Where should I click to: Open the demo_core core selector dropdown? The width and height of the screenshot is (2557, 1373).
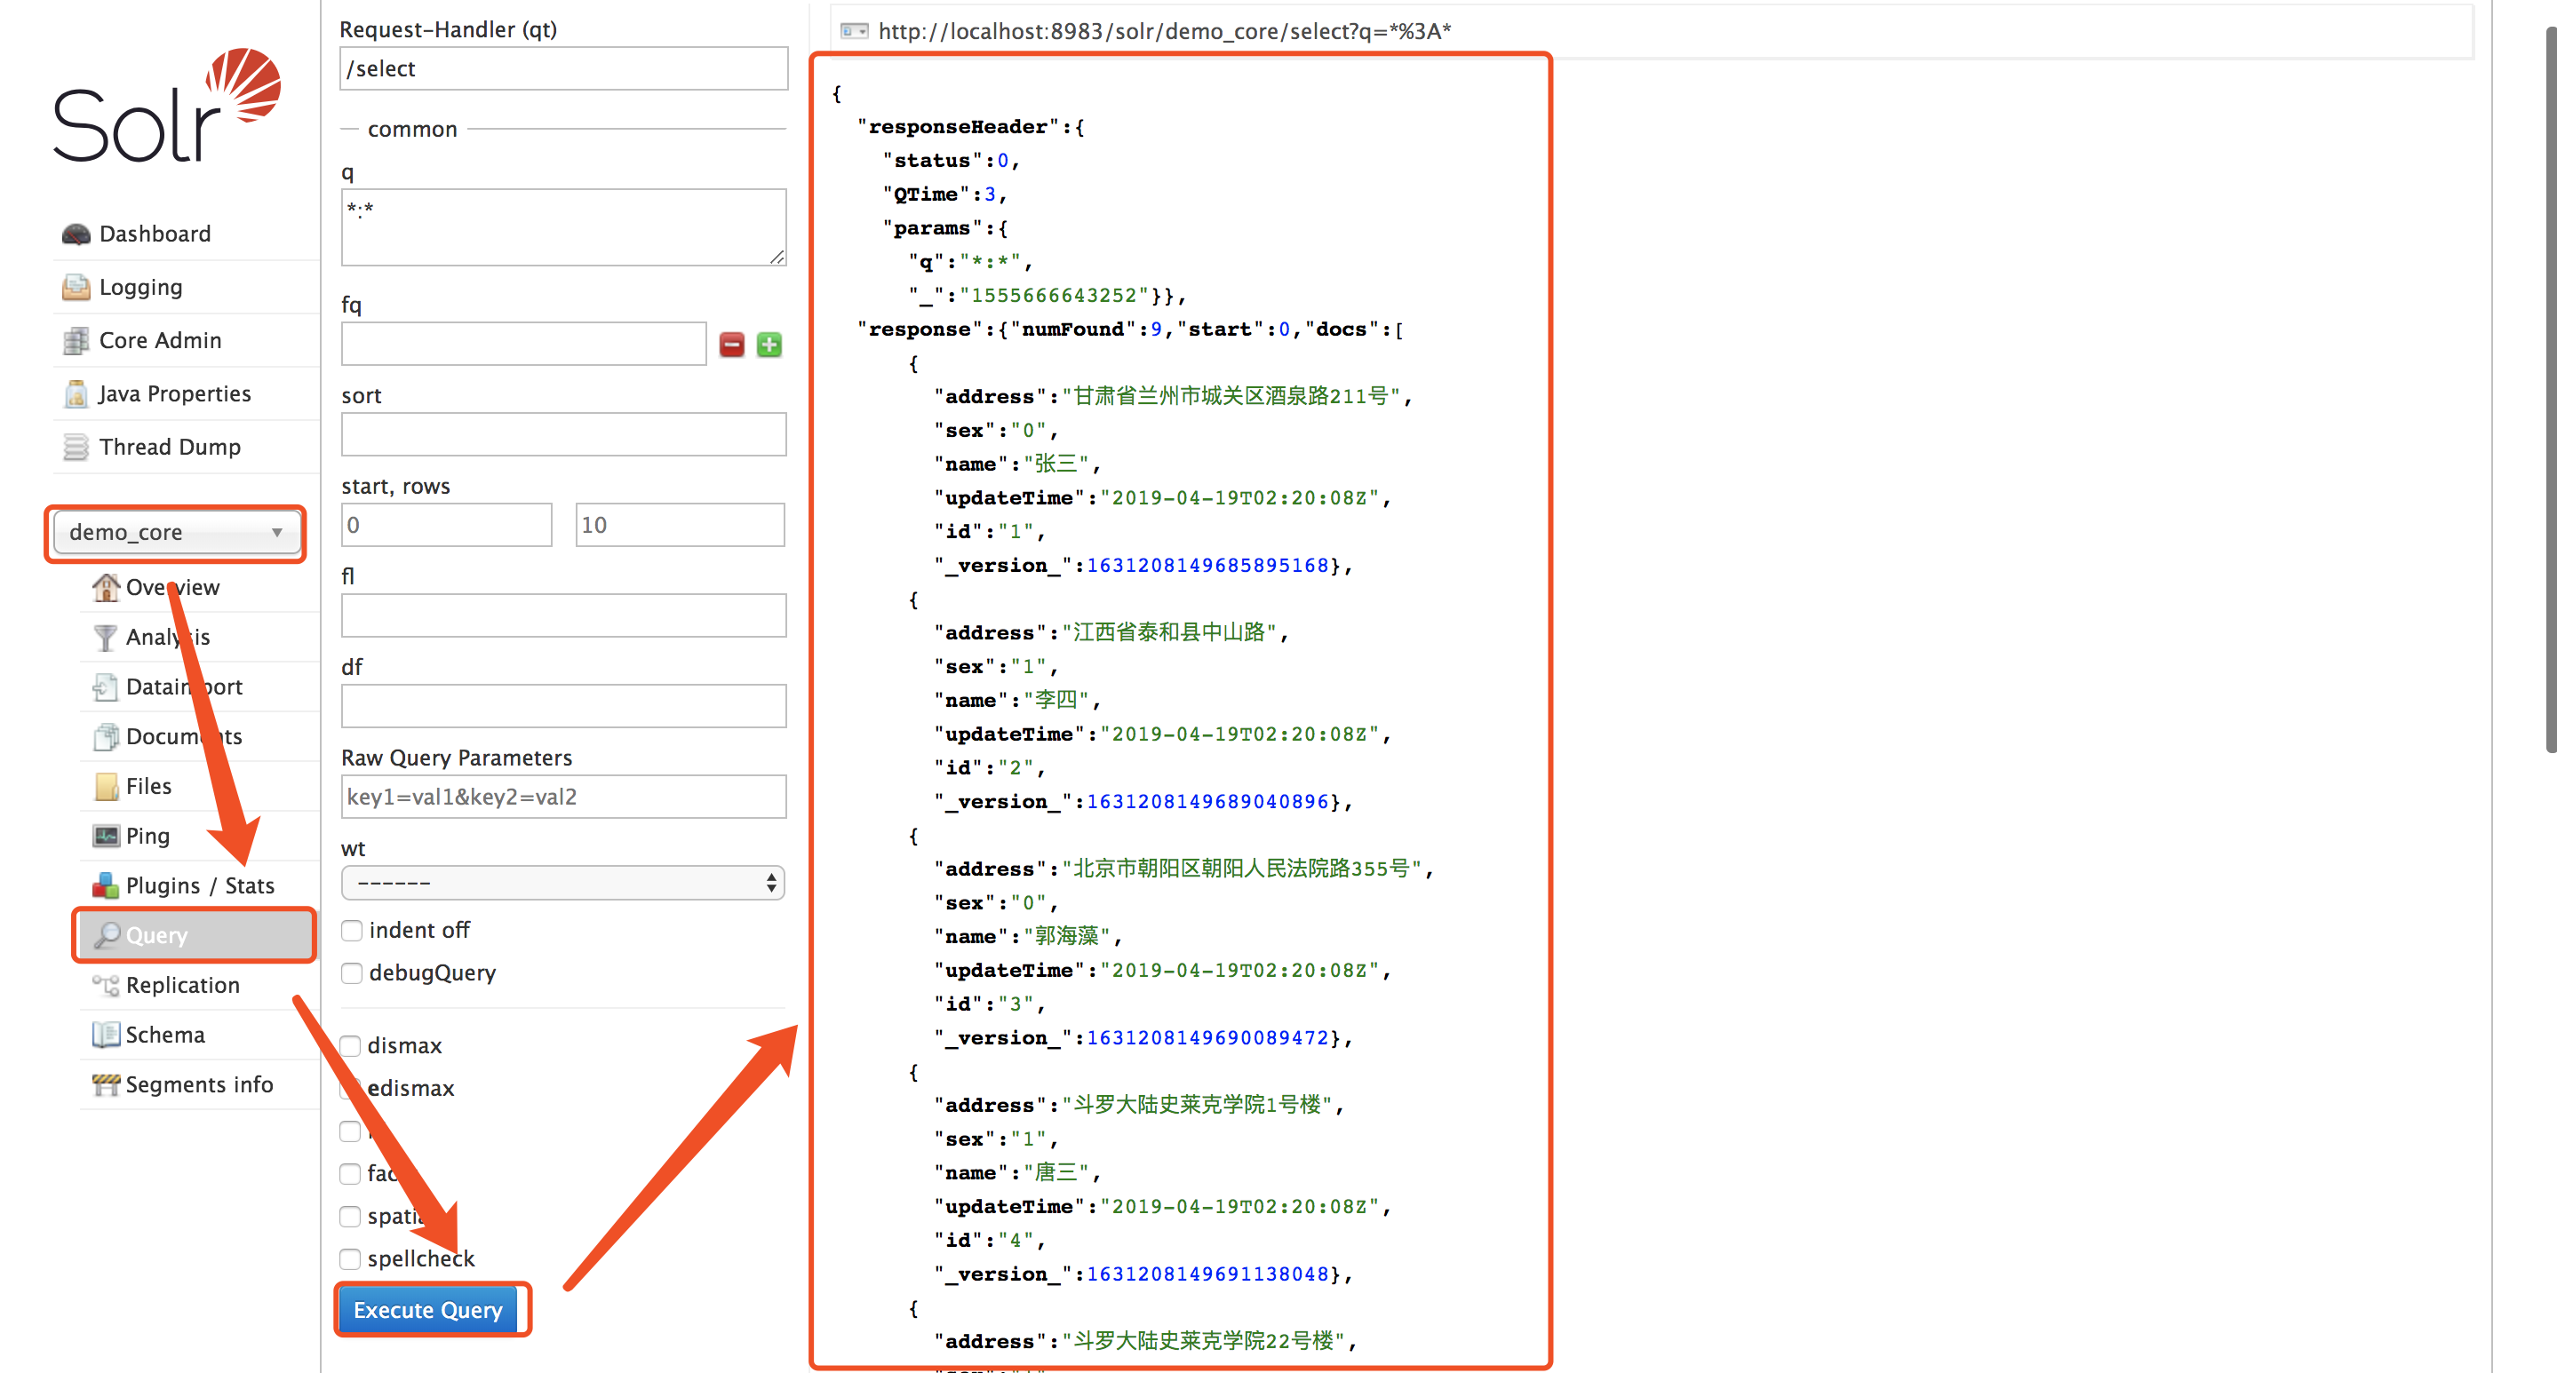pos(176,533)
